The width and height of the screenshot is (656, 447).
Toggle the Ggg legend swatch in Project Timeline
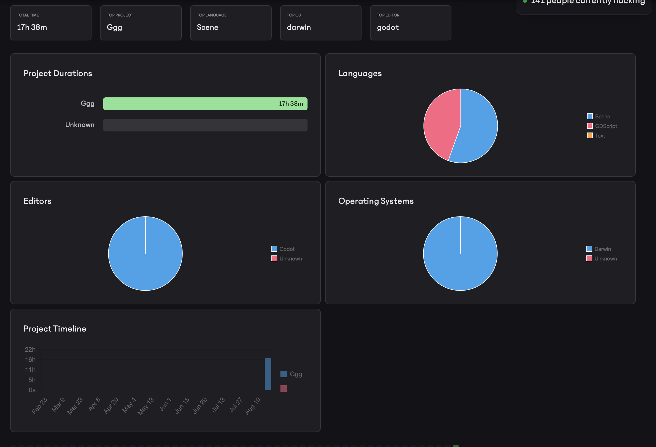pyautogui.click(x=283, y=374)
